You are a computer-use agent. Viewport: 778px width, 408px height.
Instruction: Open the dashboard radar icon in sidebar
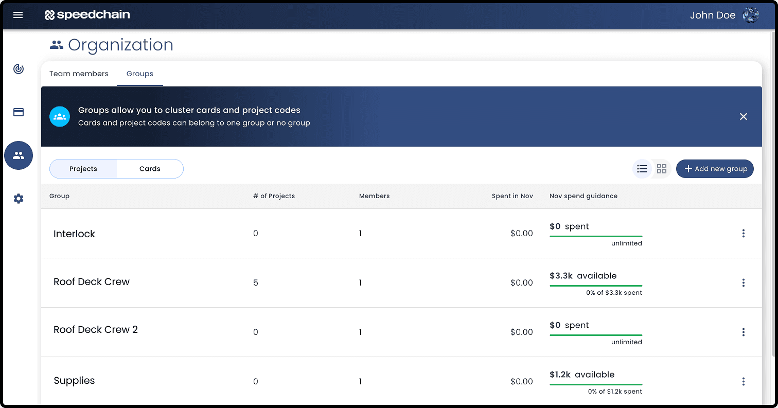(x=19, y=69)
